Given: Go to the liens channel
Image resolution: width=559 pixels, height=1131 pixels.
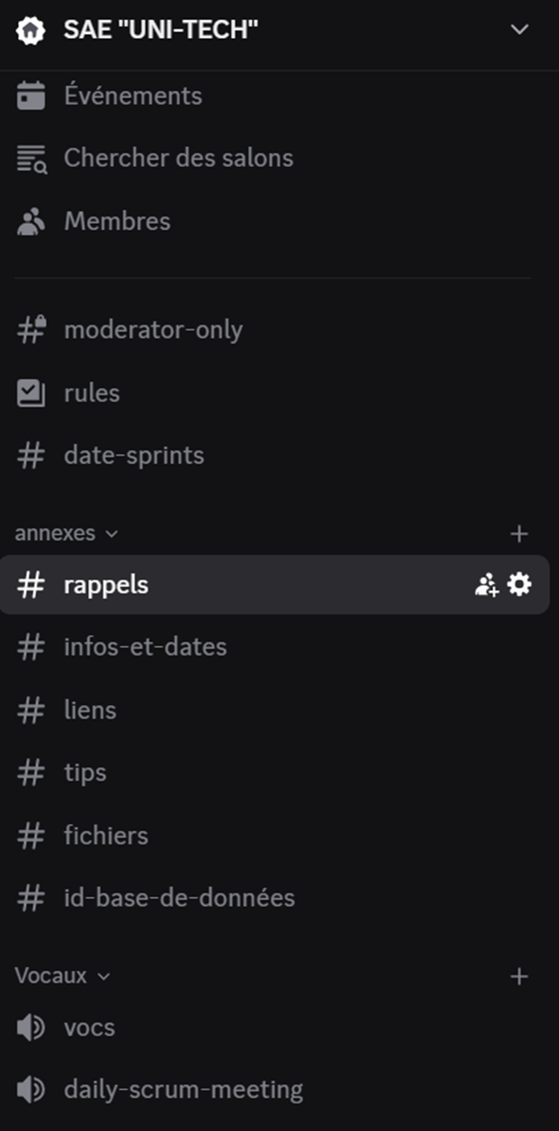Looking at the screenshot, I should tap(90, 710).
